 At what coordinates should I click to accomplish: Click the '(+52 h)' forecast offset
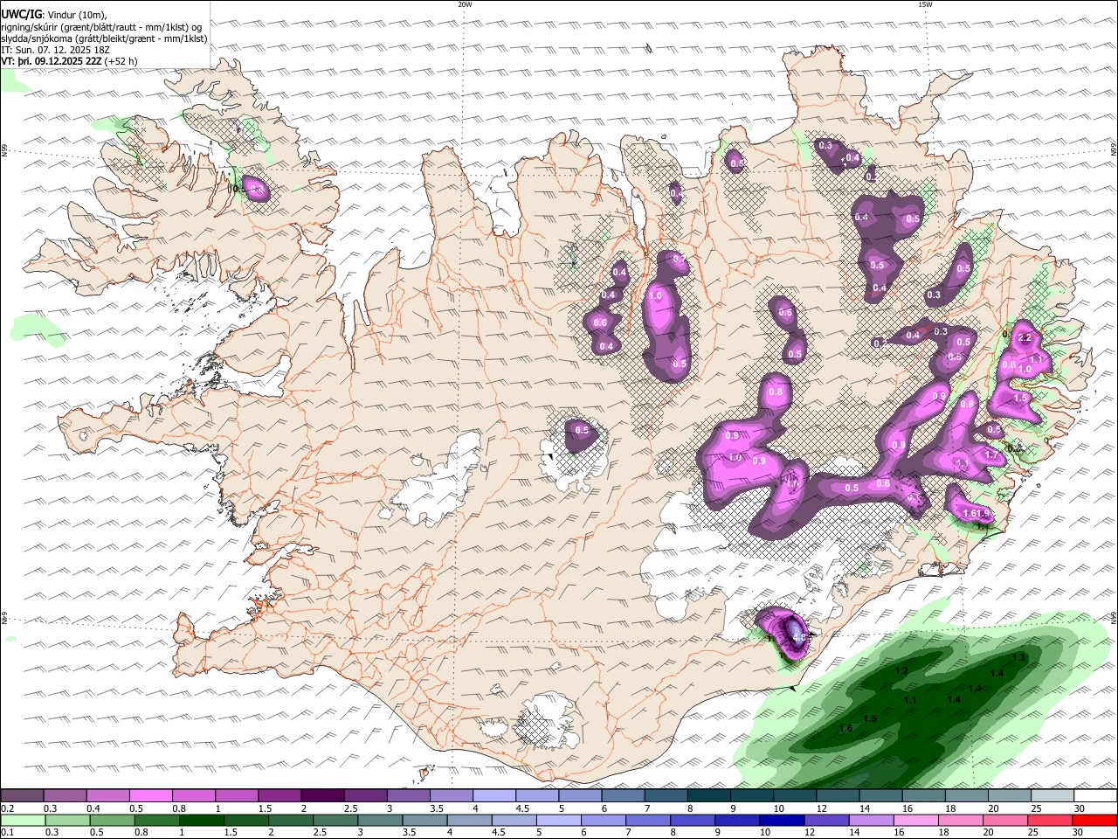coord(121,61)
